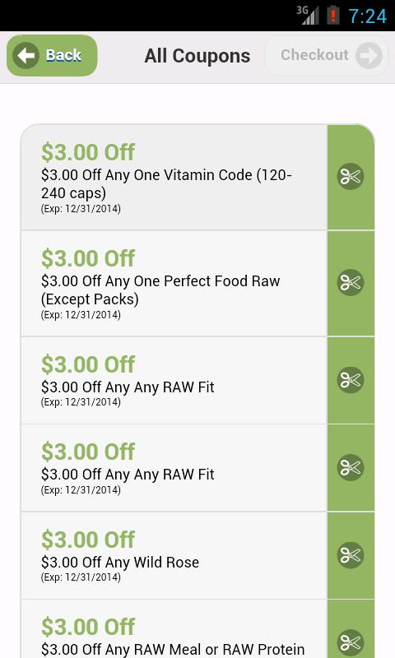Clip the first RAW Fit coupon scissors

[x=351, y=380]
